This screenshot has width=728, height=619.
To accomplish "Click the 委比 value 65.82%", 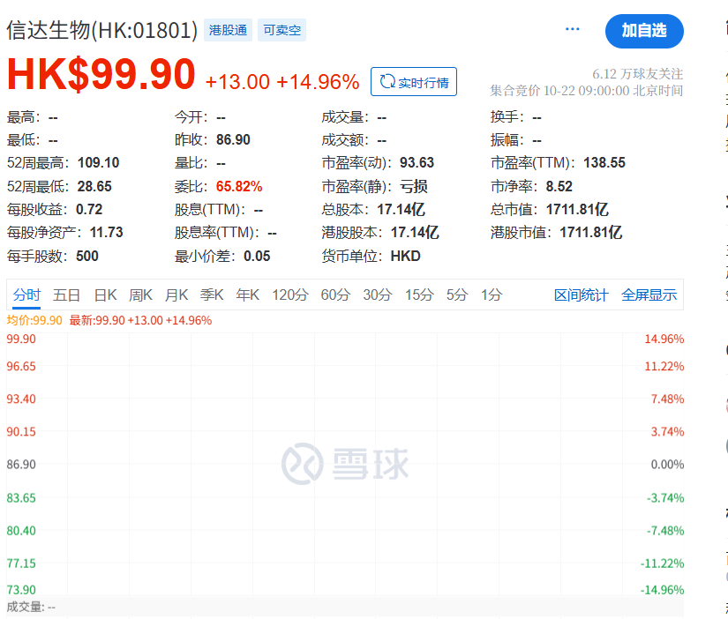I will [239, 187].
